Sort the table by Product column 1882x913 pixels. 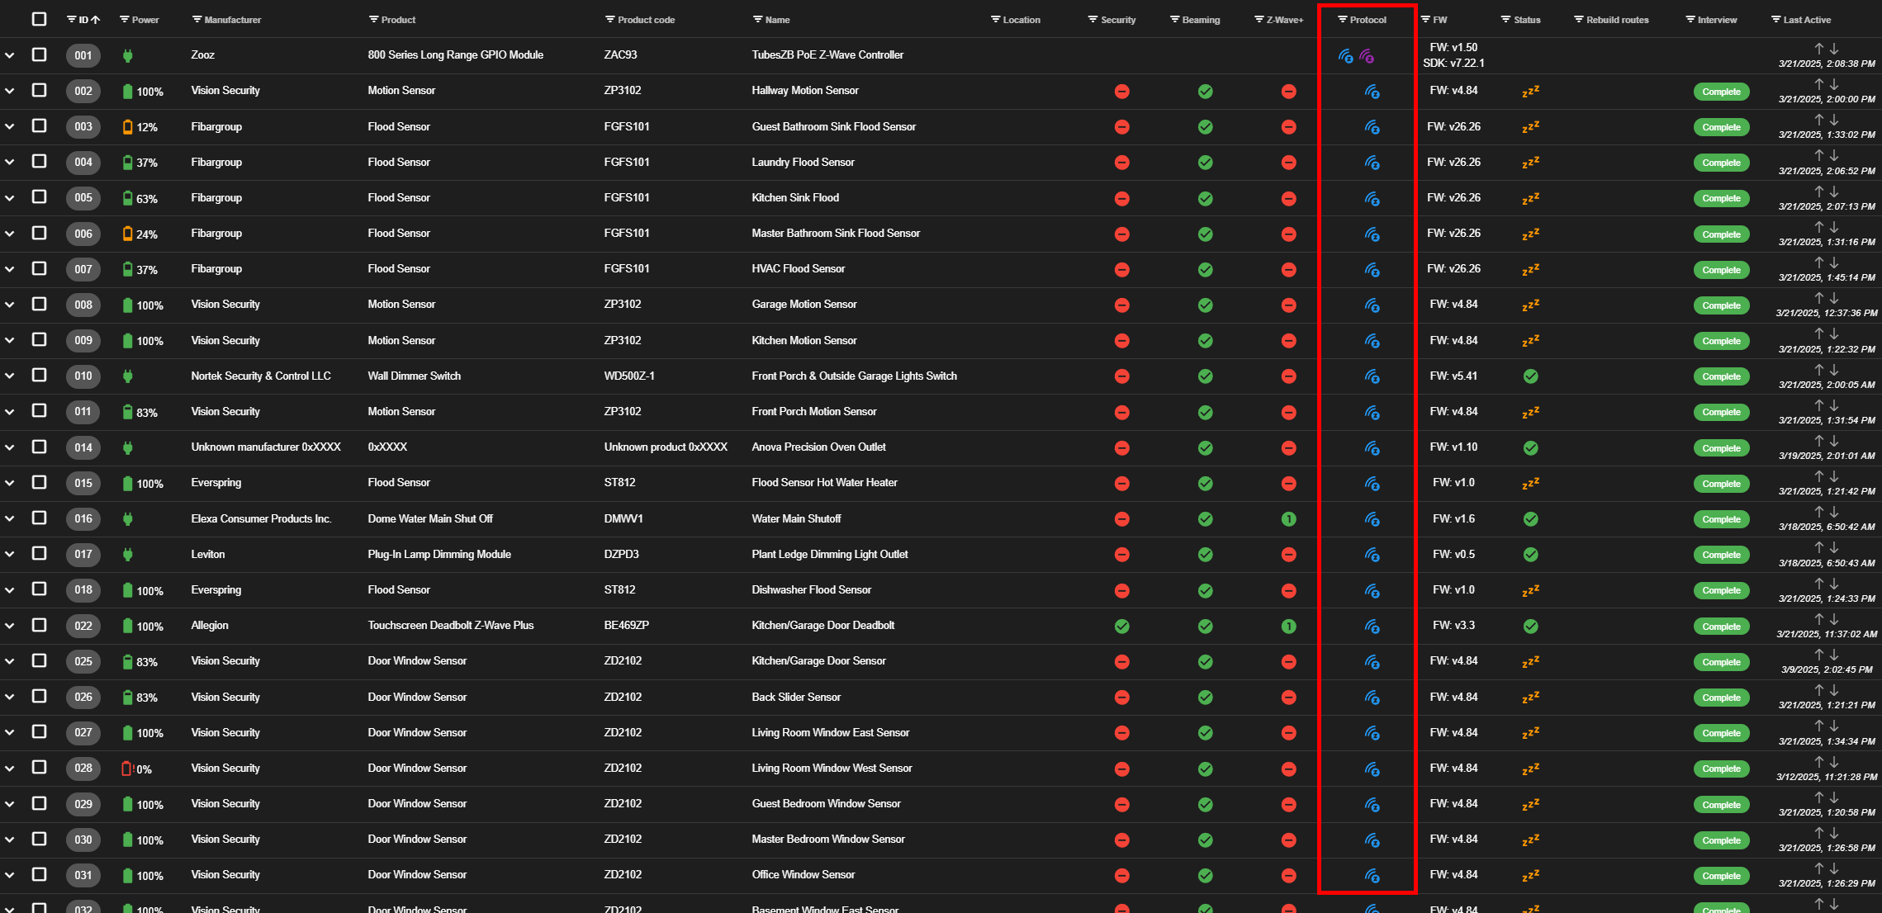[398, 20]
